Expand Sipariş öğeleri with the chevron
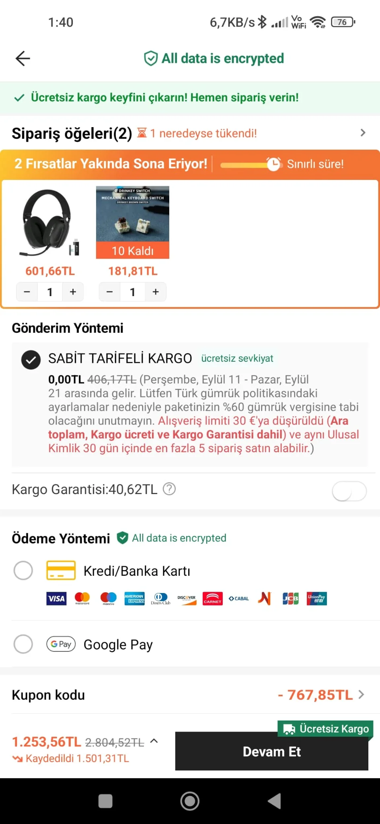The width and height of the screenshot is (380, 824). click(363, 133)
